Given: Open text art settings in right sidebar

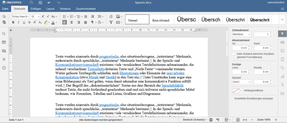Looking at the screenshot, I should click(x=283, y=85).
